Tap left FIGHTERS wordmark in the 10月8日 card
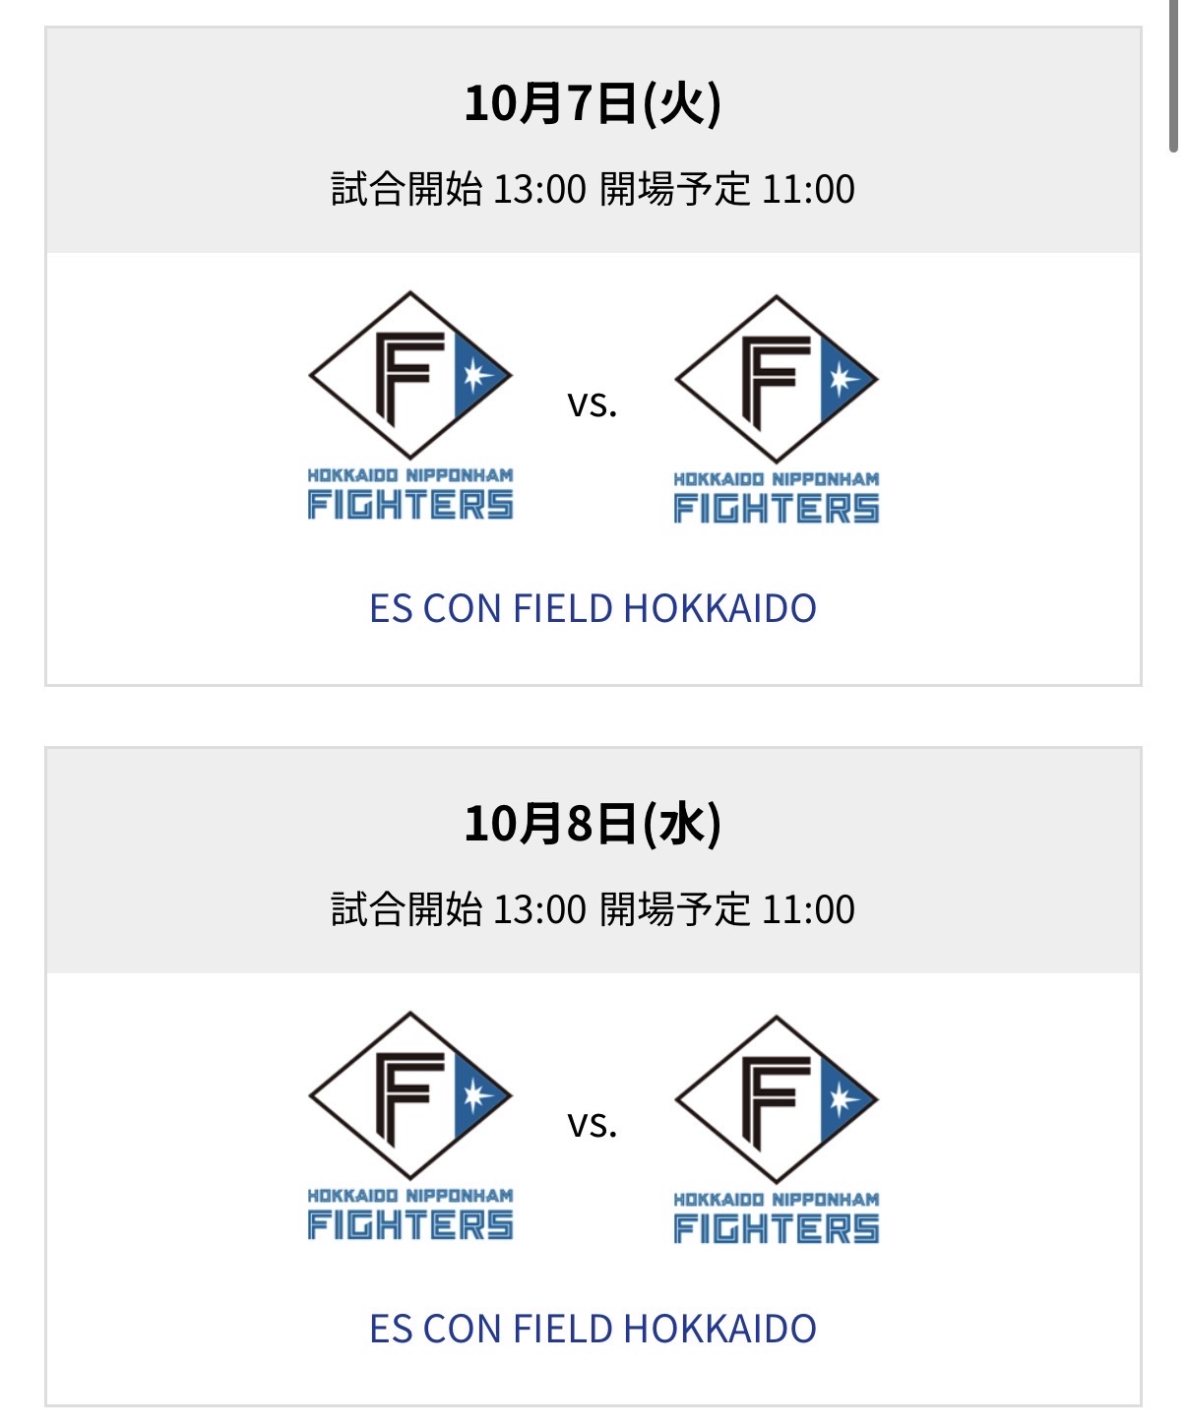The width and height of the screenshot is (1187, 1428). 410,1225
